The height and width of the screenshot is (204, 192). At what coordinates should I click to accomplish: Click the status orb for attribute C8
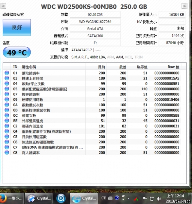tap(7, 152)
